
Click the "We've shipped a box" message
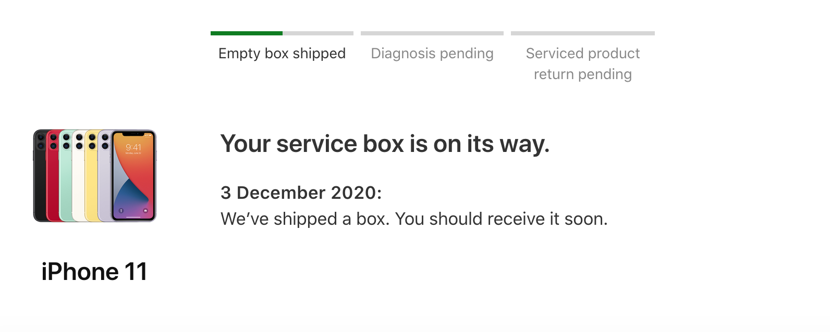pos(414,219)
